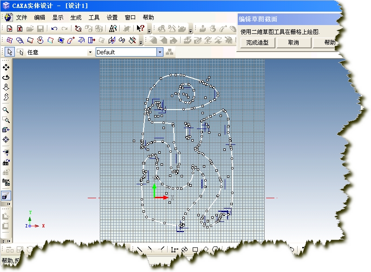Expand the standard toolbar overflow arrow
This screenshot has height=272, width=371.
click(x=150, y=31)
